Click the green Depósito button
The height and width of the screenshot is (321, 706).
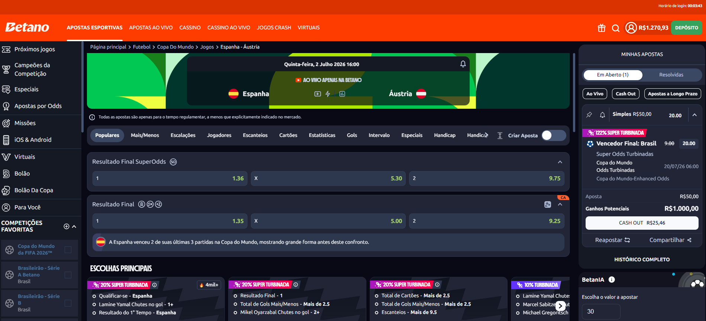pos(686,28)
